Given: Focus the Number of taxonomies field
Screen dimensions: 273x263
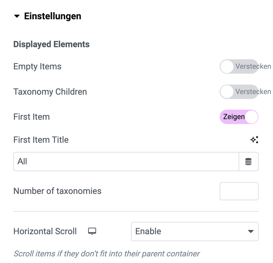Looking at the screenshot, I should [x=239, y=191].
